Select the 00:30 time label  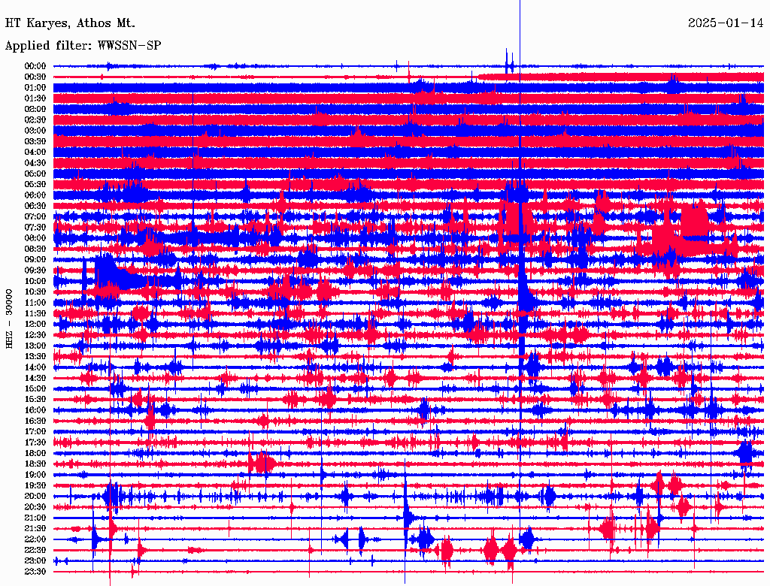point(35,77)
